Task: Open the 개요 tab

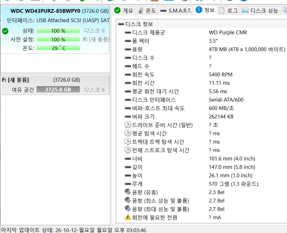Action: click(x=124, y=11)
